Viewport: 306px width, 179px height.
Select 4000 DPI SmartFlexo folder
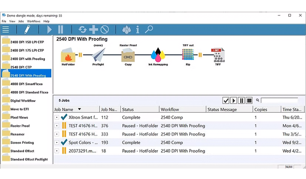[26, 83]
